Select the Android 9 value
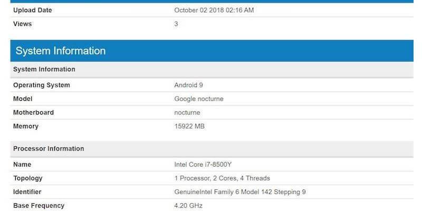422x211 pixels. [x=188, y=85]
